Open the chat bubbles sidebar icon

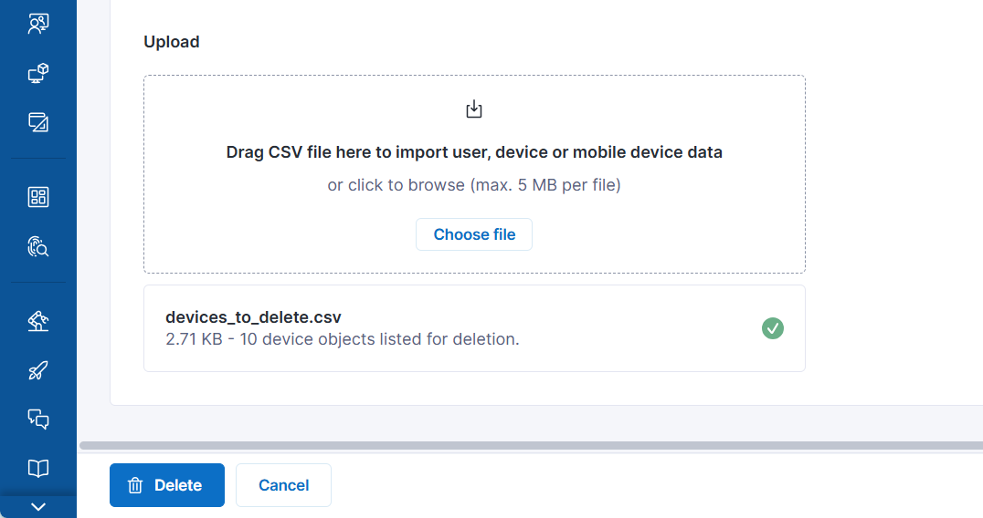[x=37, y=419]
